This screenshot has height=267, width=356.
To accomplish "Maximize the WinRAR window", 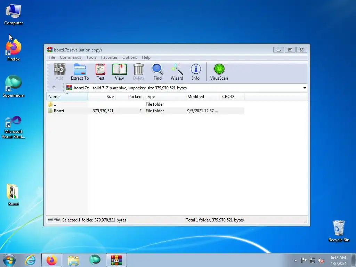I will pyautogui.click(x=290, y=50).
